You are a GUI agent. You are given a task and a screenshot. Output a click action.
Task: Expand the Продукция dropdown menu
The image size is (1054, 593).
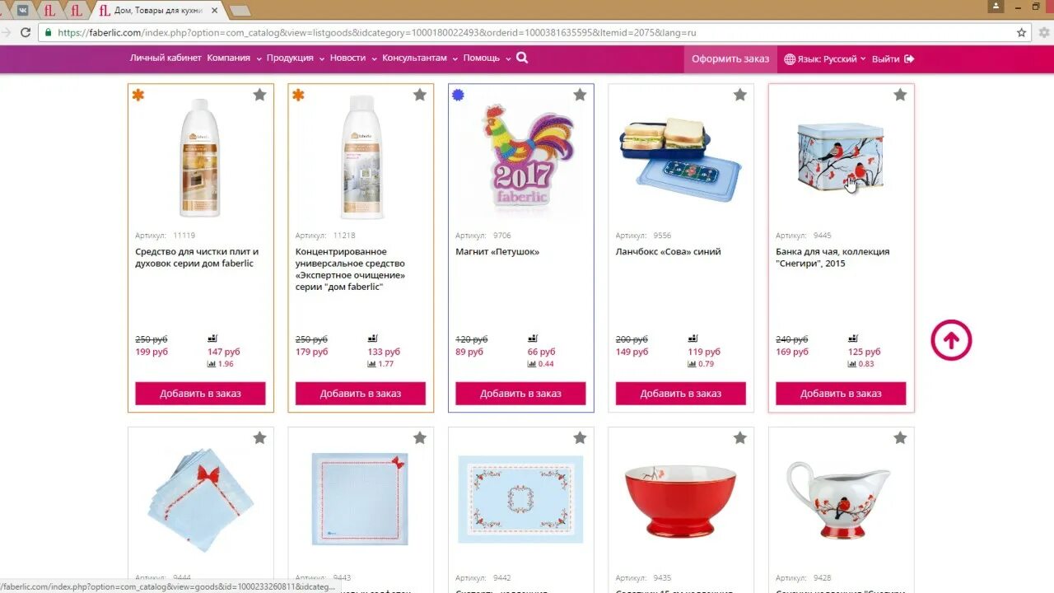pyautogui.click(x=295, y=58)
